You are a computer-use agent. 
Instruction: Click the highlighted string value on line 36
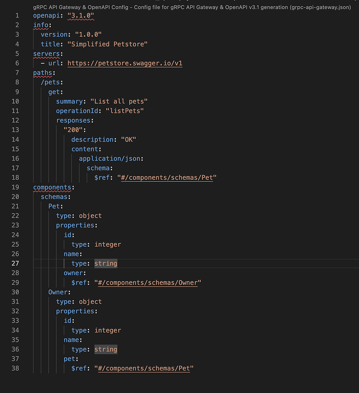coord(106,350)
